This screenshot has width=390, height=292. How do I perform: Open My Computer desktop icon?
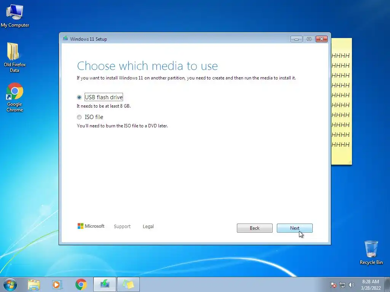15,15
